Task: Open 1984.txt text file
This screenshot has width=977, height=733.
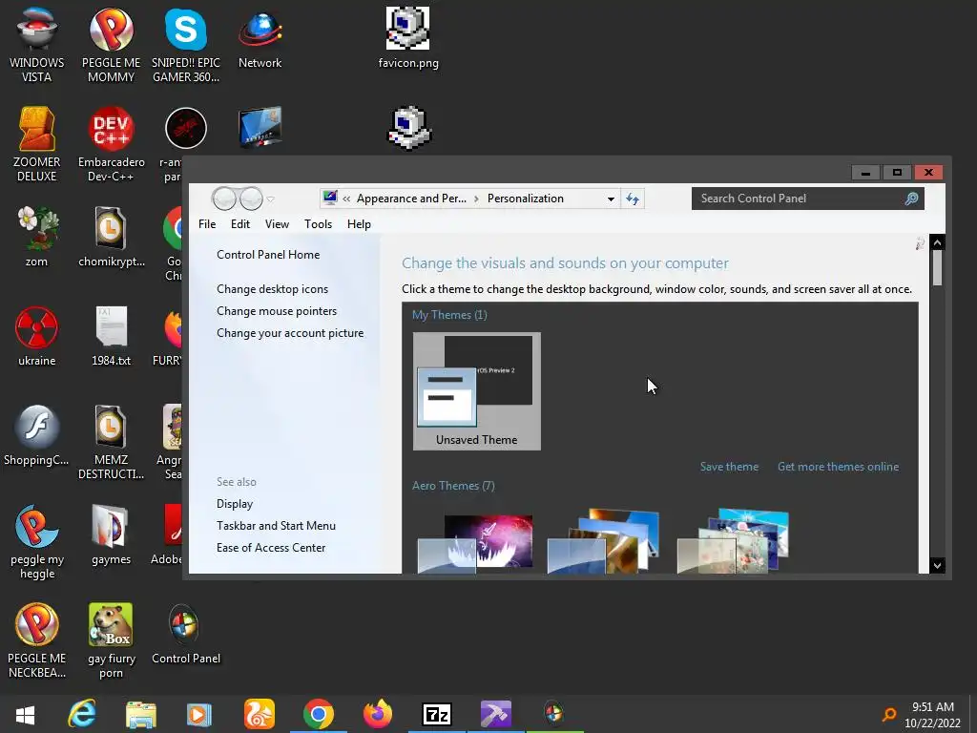Action: [111, 336]
